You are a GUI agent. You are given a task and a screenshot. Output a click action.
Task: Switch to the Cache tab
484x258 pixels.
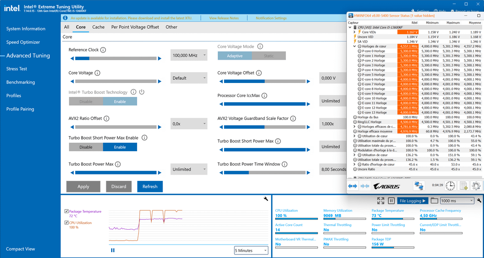click(98, 27)
